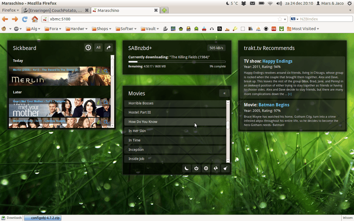Screen dimensions: 354x221
Task: Click the smiley face toolbar icon
Action: [4, 29]
